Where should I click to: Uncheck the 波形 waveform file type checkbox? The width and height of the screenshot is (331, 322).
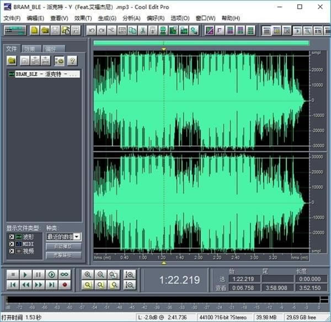pyautogui.click(x=11, y=236)
